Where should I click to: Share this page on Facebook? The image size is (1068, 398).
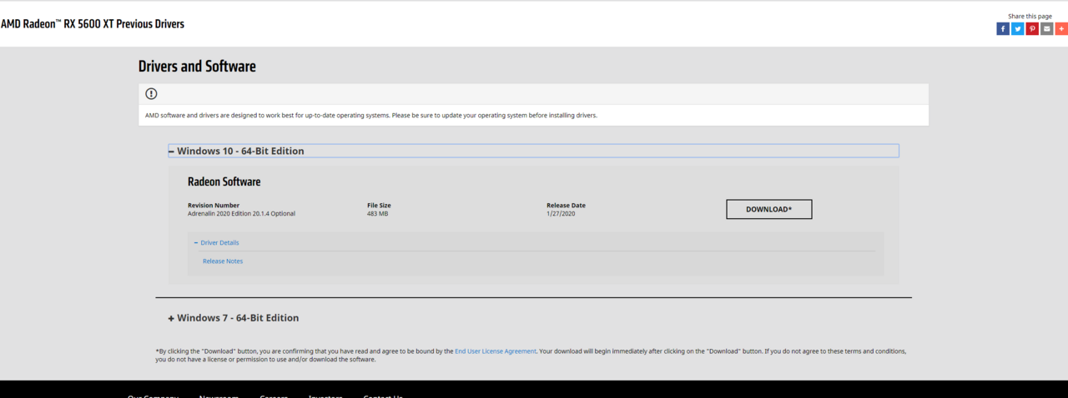click(1002, 29)
